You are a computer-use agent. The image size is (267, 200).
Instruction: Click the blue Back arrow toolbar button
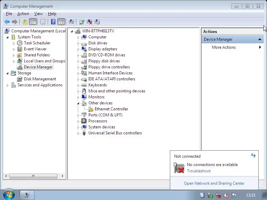(7, 22)
